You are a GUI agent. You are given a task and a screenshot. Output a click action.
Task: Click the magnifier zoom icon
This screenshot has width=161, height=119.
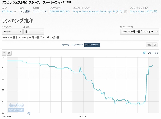9,53
